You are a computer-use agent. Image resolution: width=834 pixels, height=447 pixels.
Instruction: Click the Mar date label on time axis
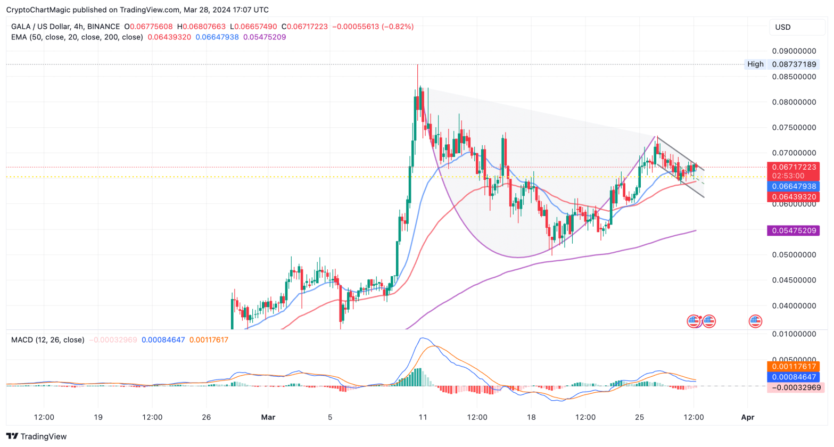coord(268,417)
